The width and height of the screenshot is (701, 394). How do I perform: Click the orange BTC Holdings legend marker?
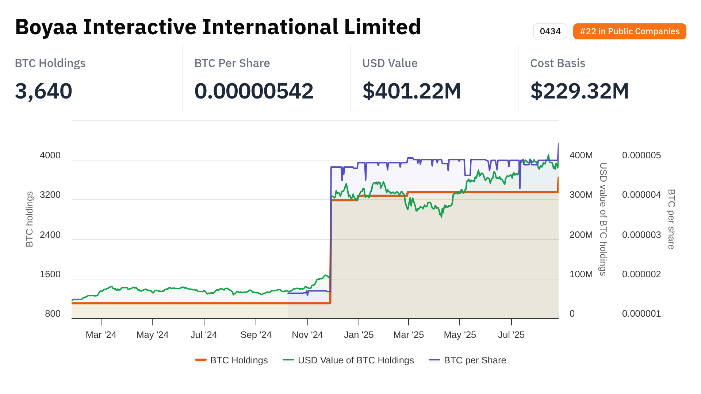[201, 360]
